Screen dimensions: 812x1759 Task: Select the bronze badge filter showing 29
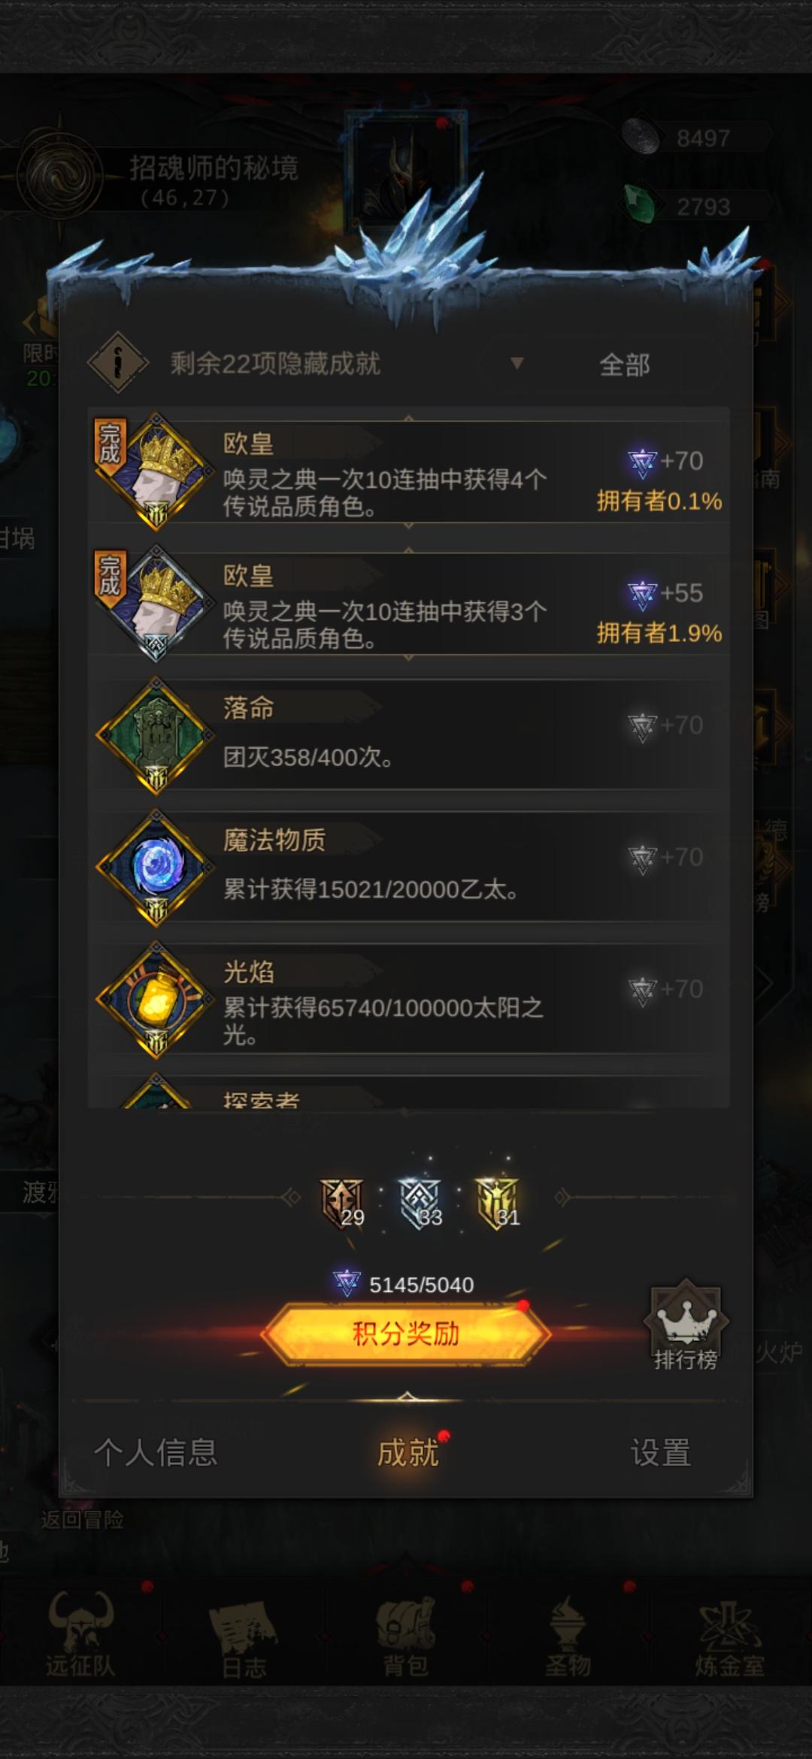[343, 1203]
